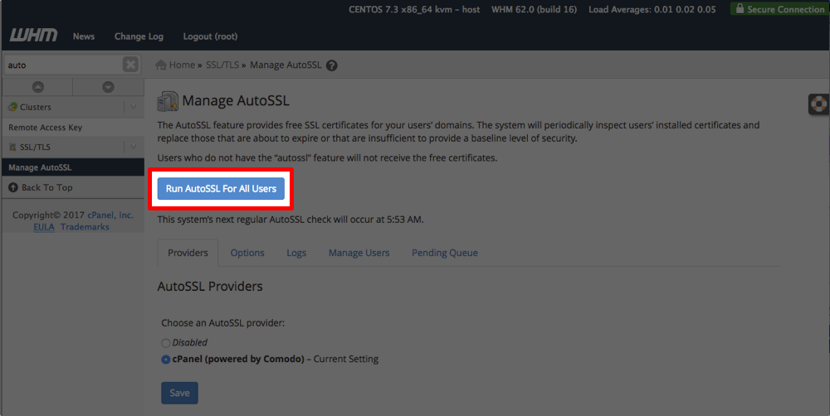Open the Home breadcrumb link

point(182,65)
